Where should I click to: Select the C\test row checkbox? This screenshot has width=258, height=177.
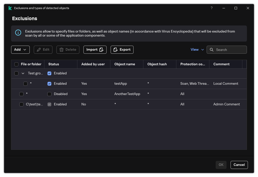[x=21, y=104]
